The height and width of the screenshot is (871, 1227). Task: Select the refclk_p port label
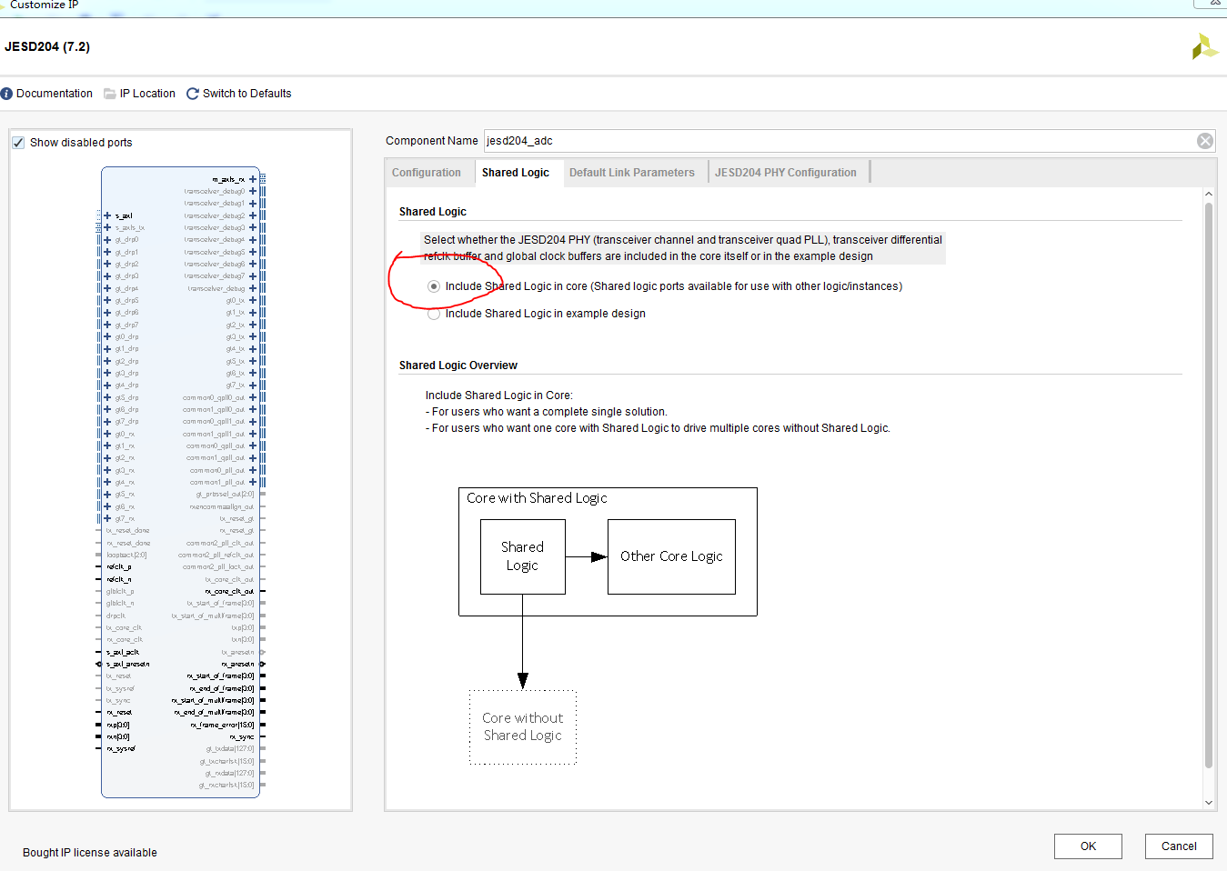[119, 567]
